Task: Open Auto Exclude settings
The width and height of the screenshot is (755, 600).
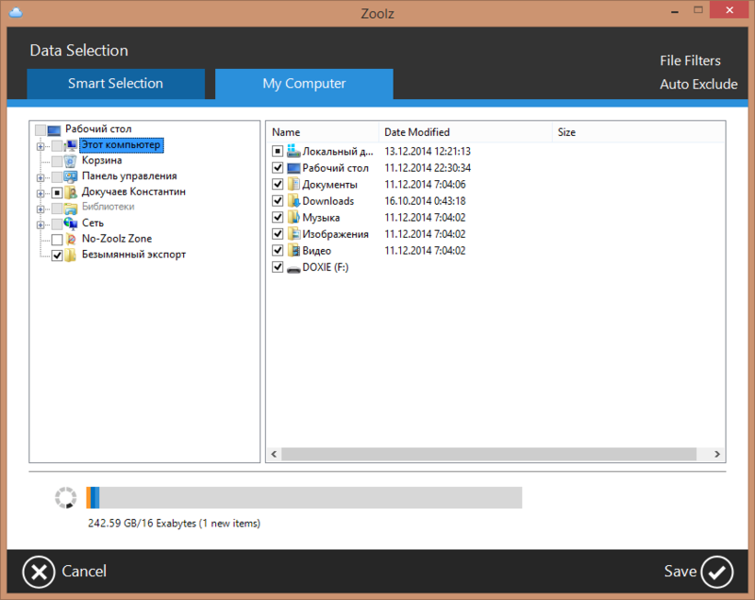Action: click(x=698, y=84)
